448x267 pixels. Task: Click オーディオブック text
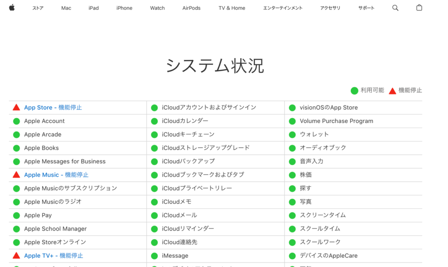coord(323,148)
